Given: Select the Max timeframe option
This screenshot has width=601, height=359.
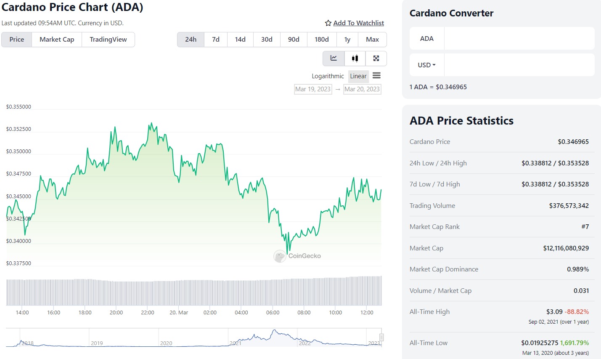Looking at the screenshot, I should click(372, 39).
